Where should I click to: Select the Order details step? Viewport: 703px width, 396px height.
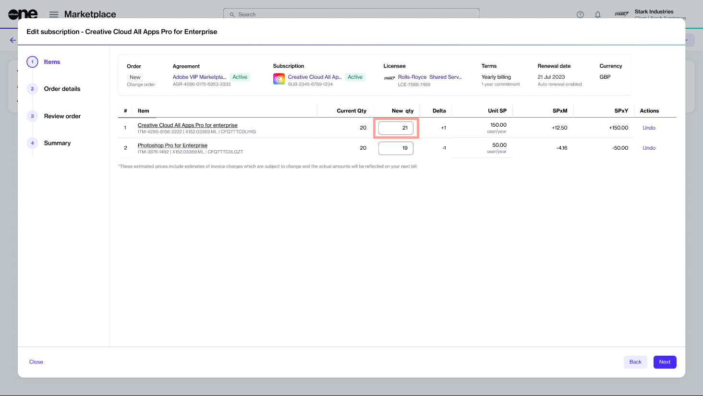pos(62,89)
